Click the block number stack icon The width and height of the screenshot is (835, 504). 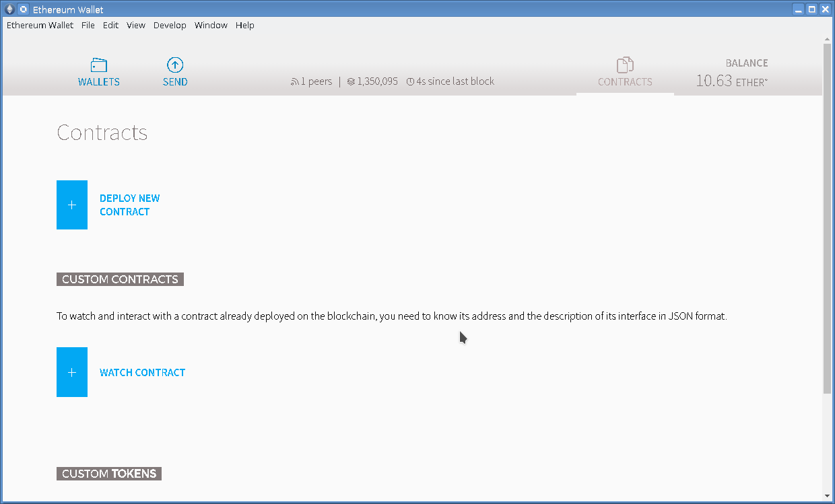351,82
